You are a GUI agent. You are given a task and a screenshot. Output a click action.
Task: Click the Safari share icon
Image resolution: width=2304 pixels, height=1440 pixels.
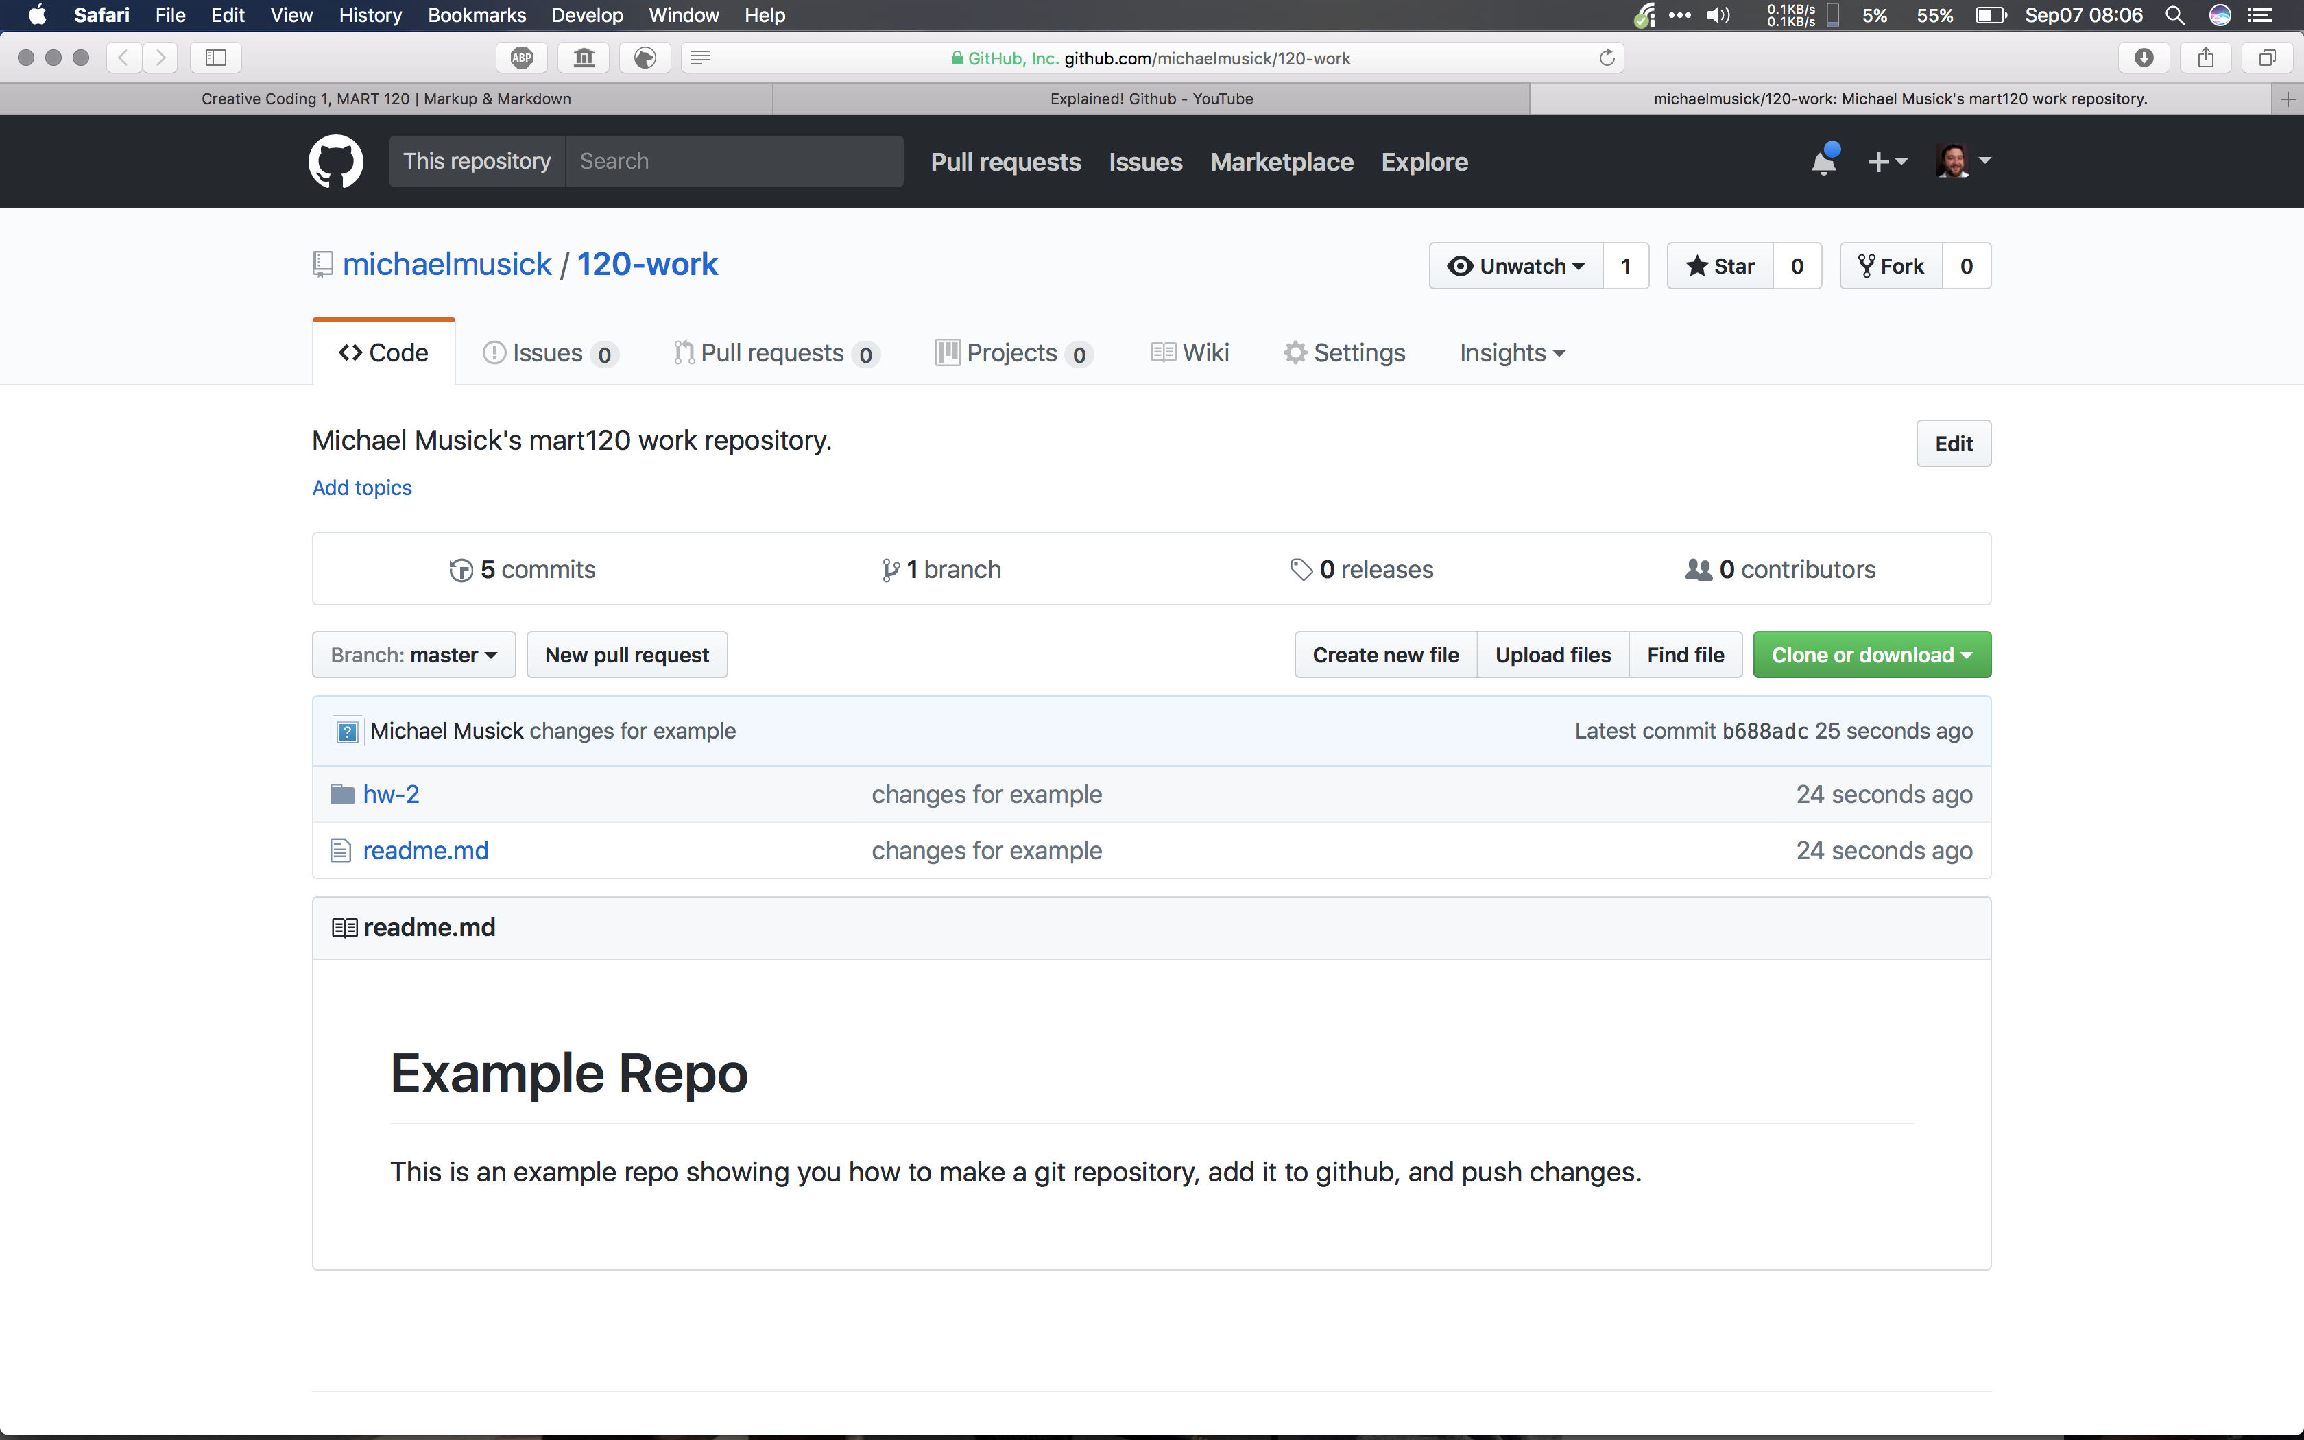pyautogui.click(x=2206, y=58)
